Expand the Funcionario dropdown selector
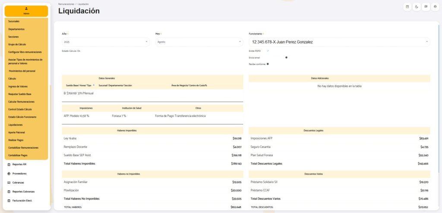The image size is (442, 213). pos(339,42)
